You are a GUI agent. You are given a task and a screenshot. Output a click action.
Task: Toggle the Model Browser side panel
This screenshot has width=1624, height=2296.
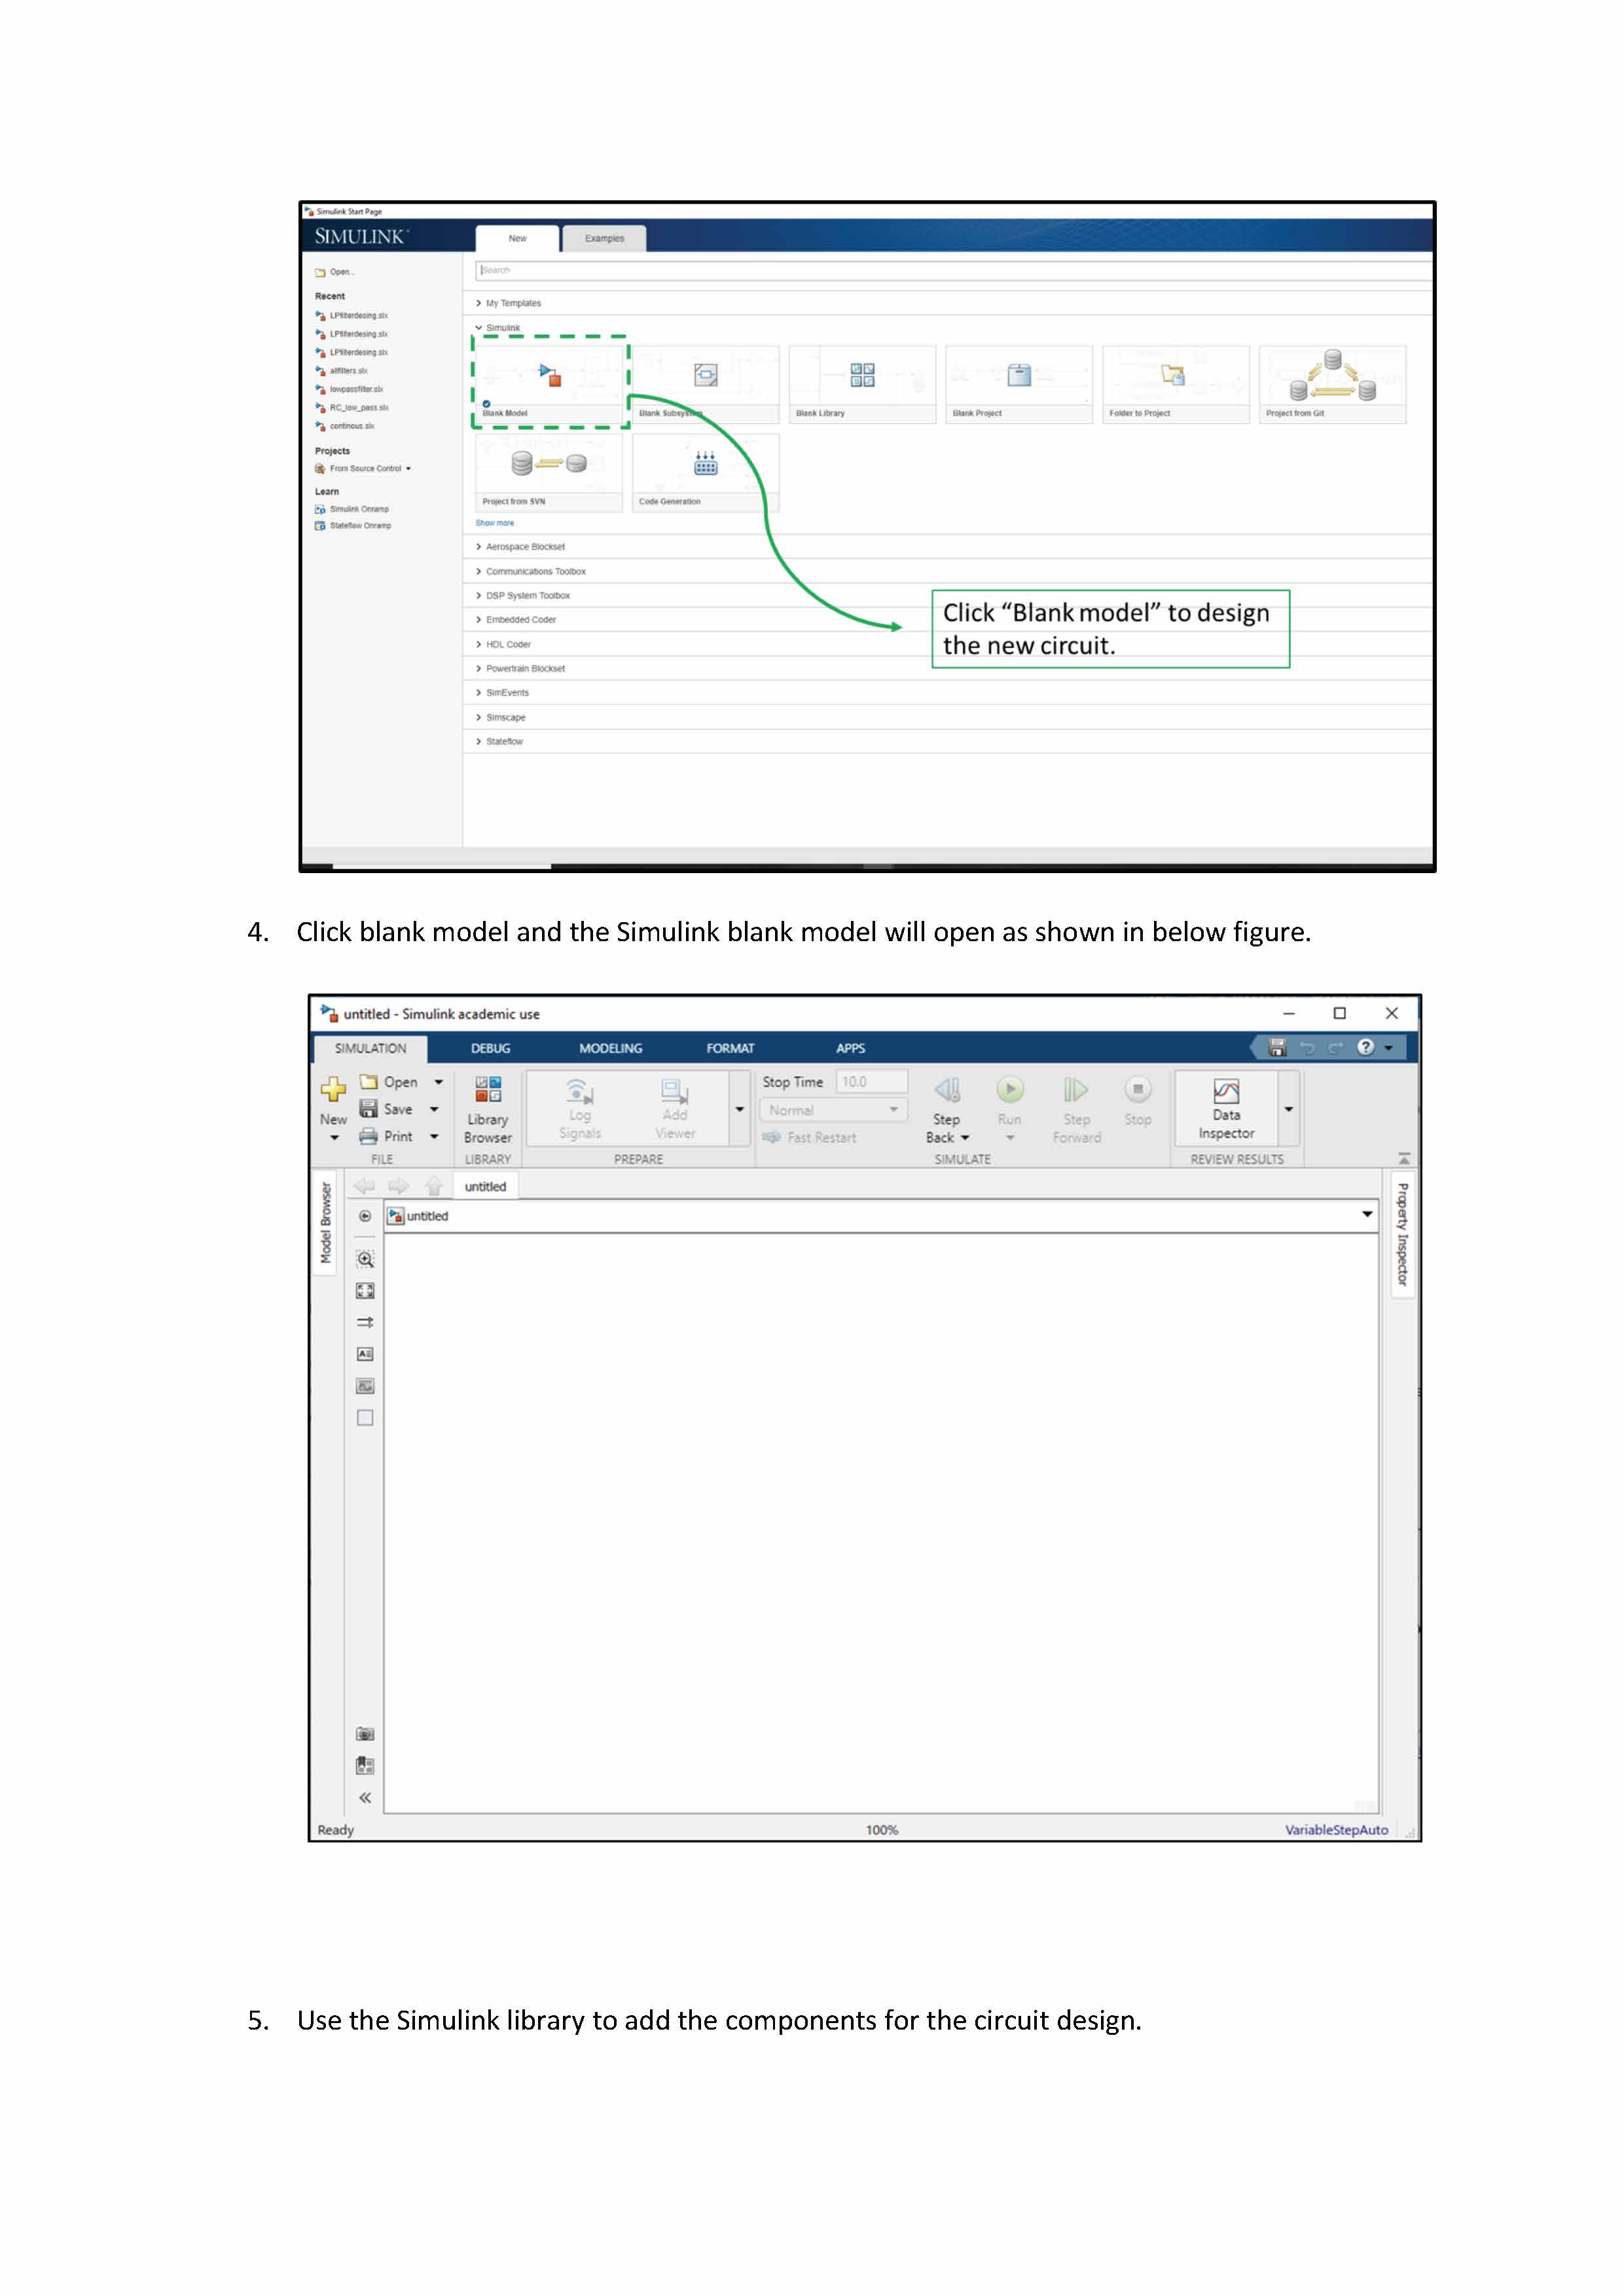point(326,1222)
